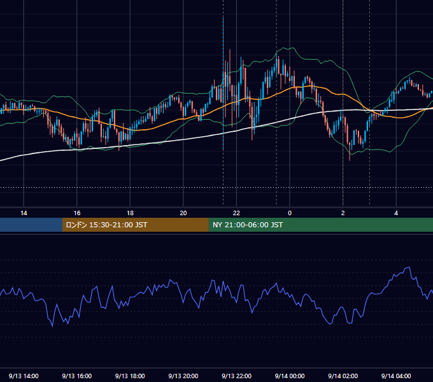Click the 9/14 04:00 time label
433x382 pixels.
click(x=396, y=376)
